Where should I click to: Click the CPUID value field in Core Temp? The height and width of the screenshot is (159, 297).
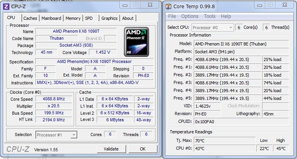[x=241, y=121]
